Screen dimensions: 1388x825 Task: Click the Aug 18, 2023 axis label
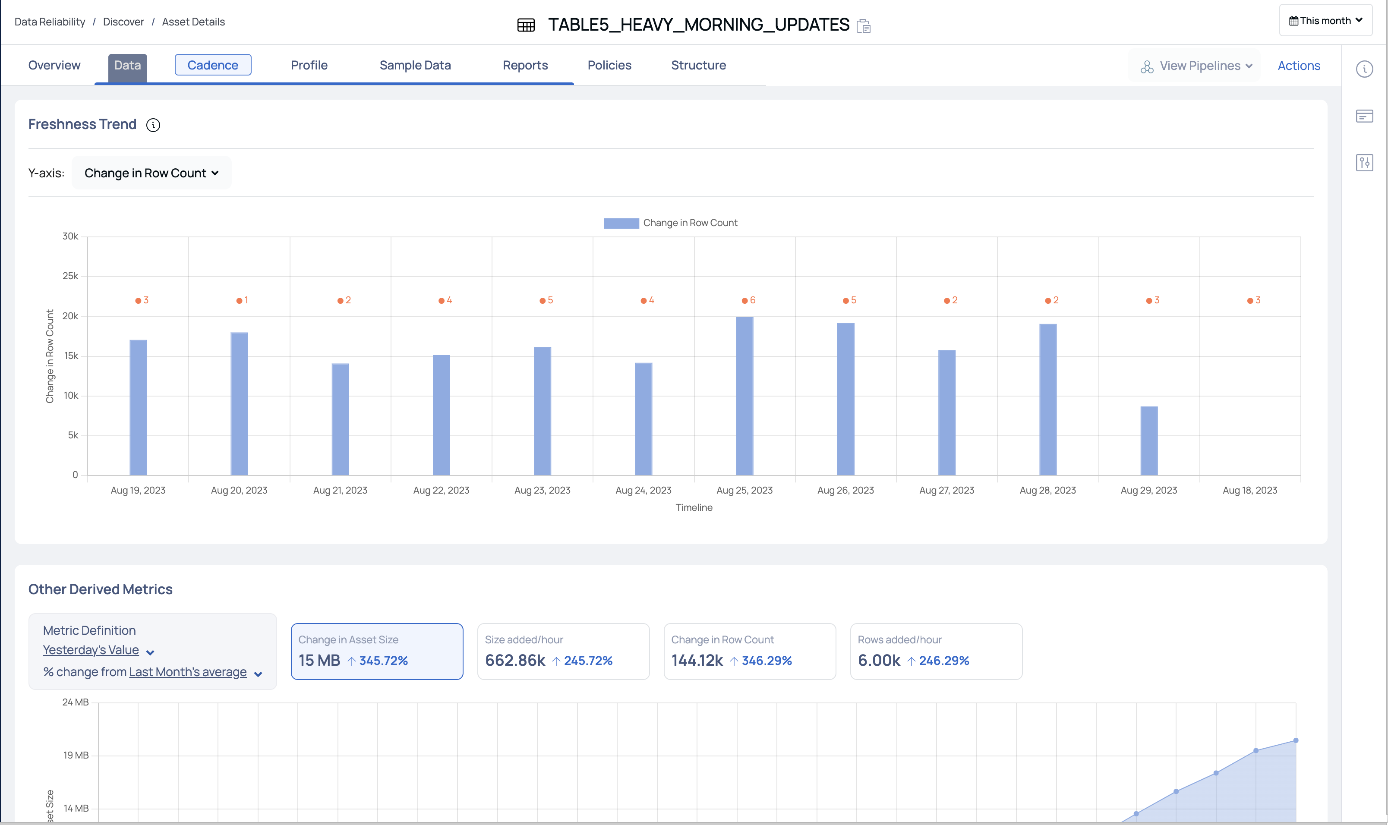[x=1249, y=491]
